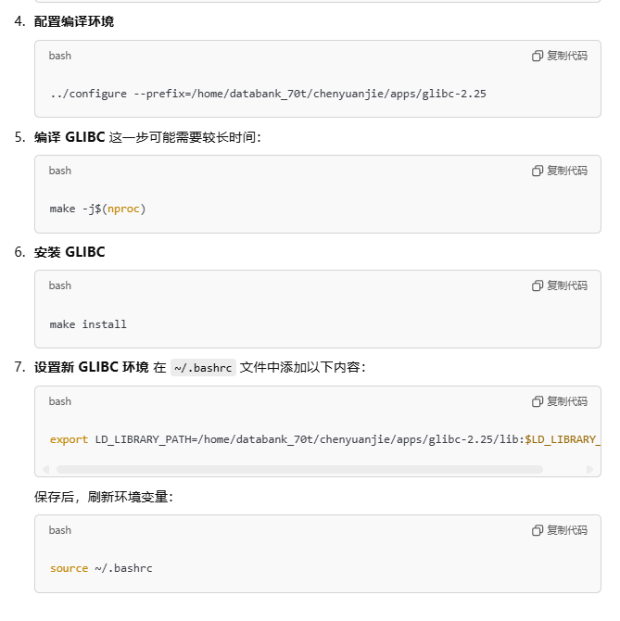Copy the ../configure --prefix code block

click(560, 56)
